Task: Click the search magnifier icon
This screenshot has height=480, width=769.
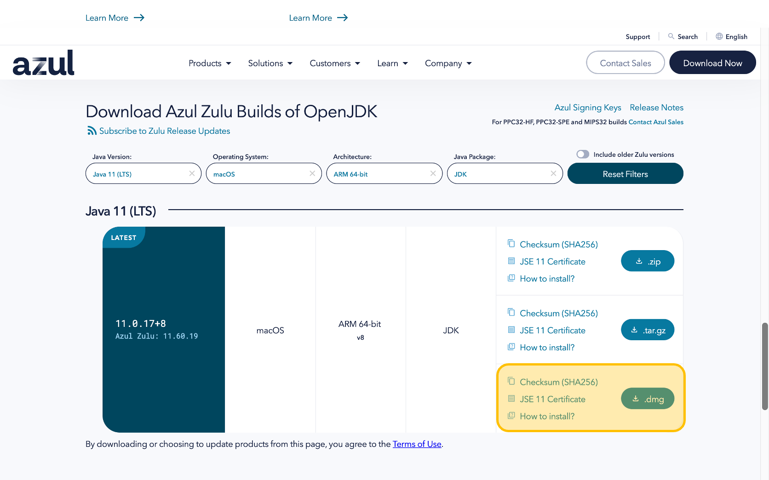Action: pyautogui.click(x=671, y=36)
